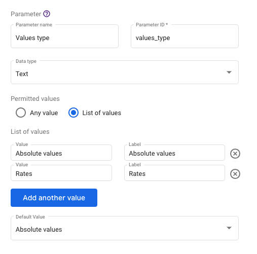The height and width of the screenshot is (254, 257).
Task: Select the Any value radio button
Action: [x=21, y=113]
